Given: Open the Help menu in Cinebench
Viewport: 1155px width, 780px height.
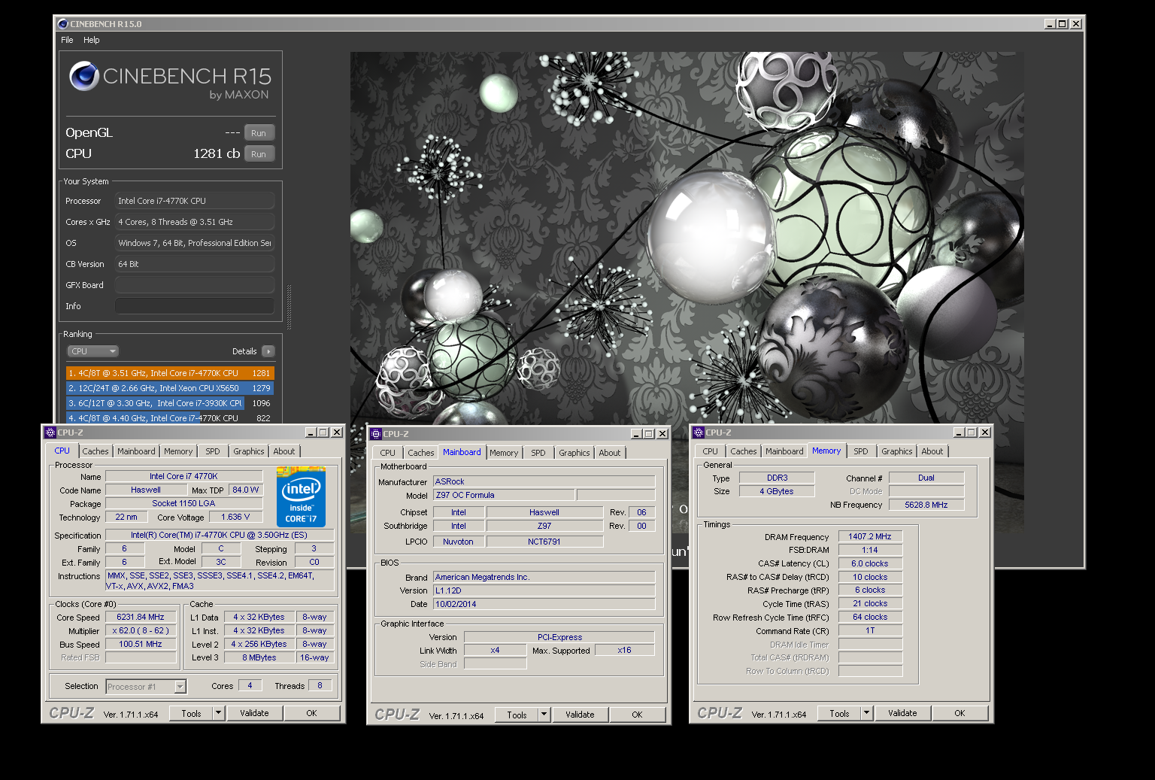Looking at the screenshot, I should click(x=91, y=40).
